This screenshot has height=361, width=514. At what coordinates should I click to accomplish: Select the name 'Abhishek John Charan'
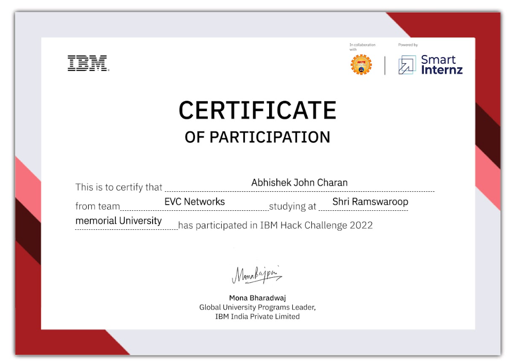[300, 183]
